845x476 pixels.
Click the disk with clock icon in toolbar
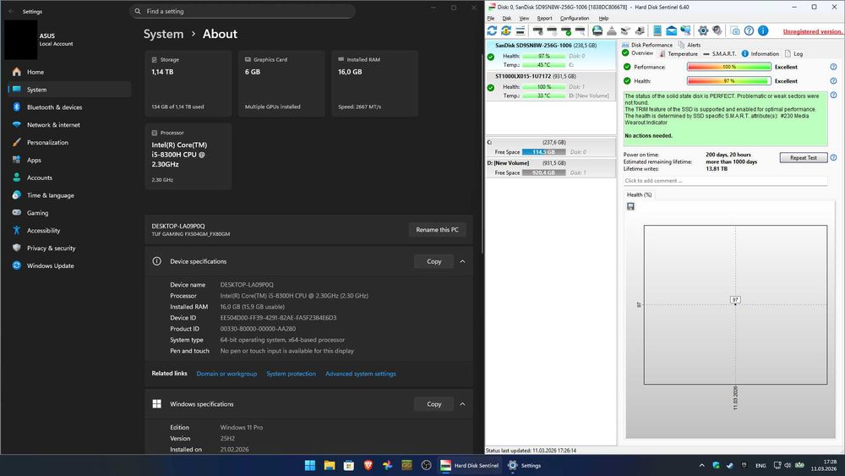552,30
